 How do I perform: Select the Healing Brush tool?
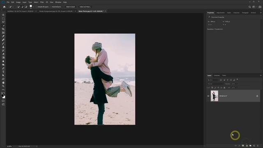pos(3,40)
